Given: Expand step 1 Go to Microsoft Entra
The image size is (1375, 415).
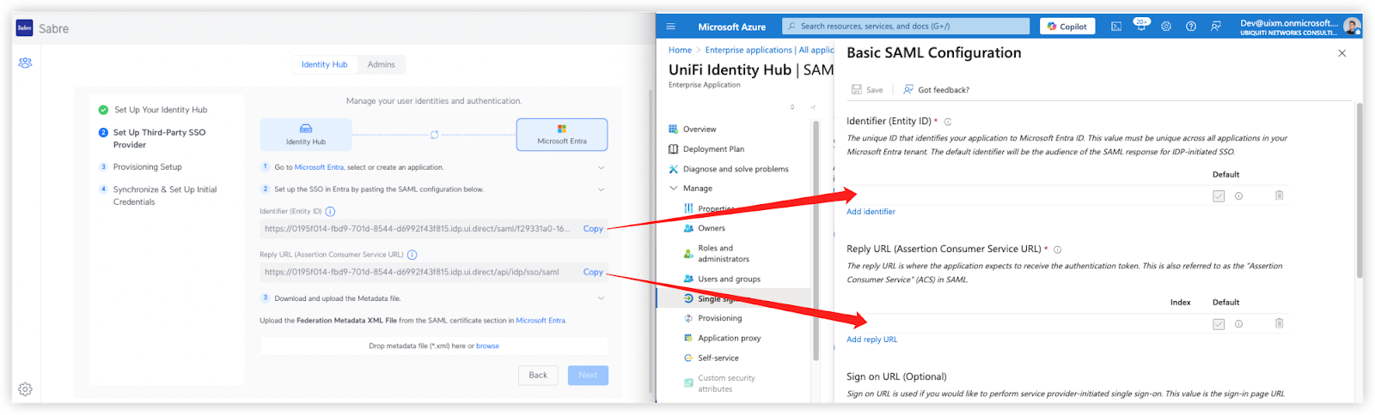Looking at the screenshot, I should point(601,168).
